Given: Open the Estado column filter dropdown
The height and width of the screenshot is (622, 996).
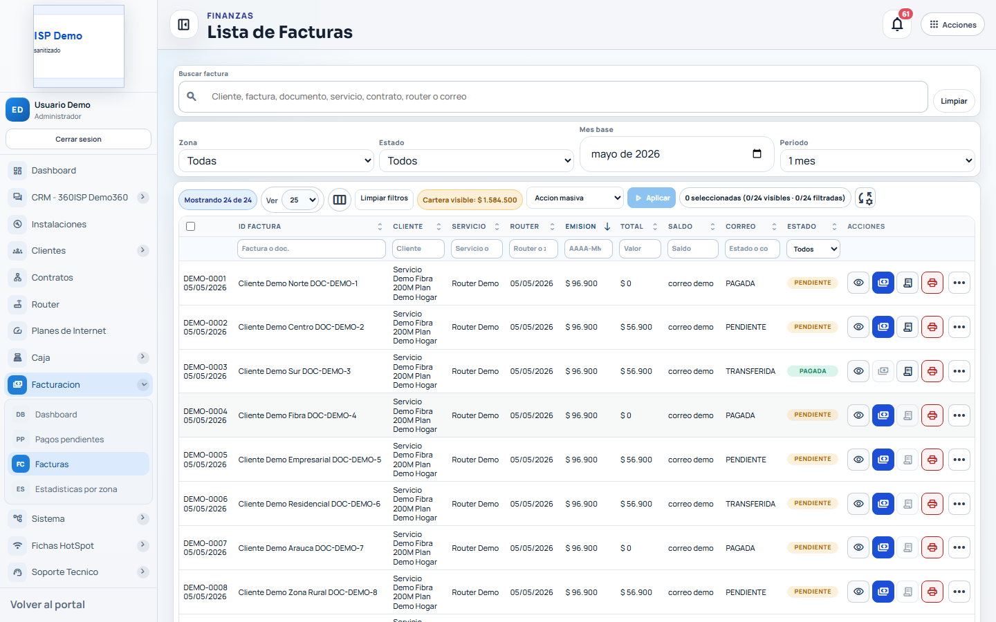Looking at the screenshot, I should 813,249.
